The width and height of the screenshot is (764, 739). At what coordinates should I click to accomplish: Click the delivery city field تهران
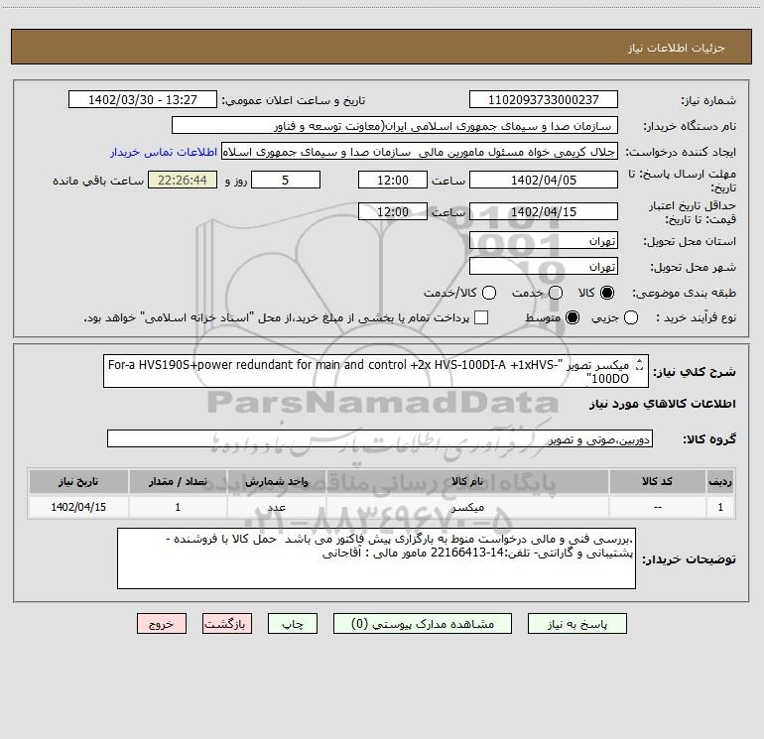[544, 266]
